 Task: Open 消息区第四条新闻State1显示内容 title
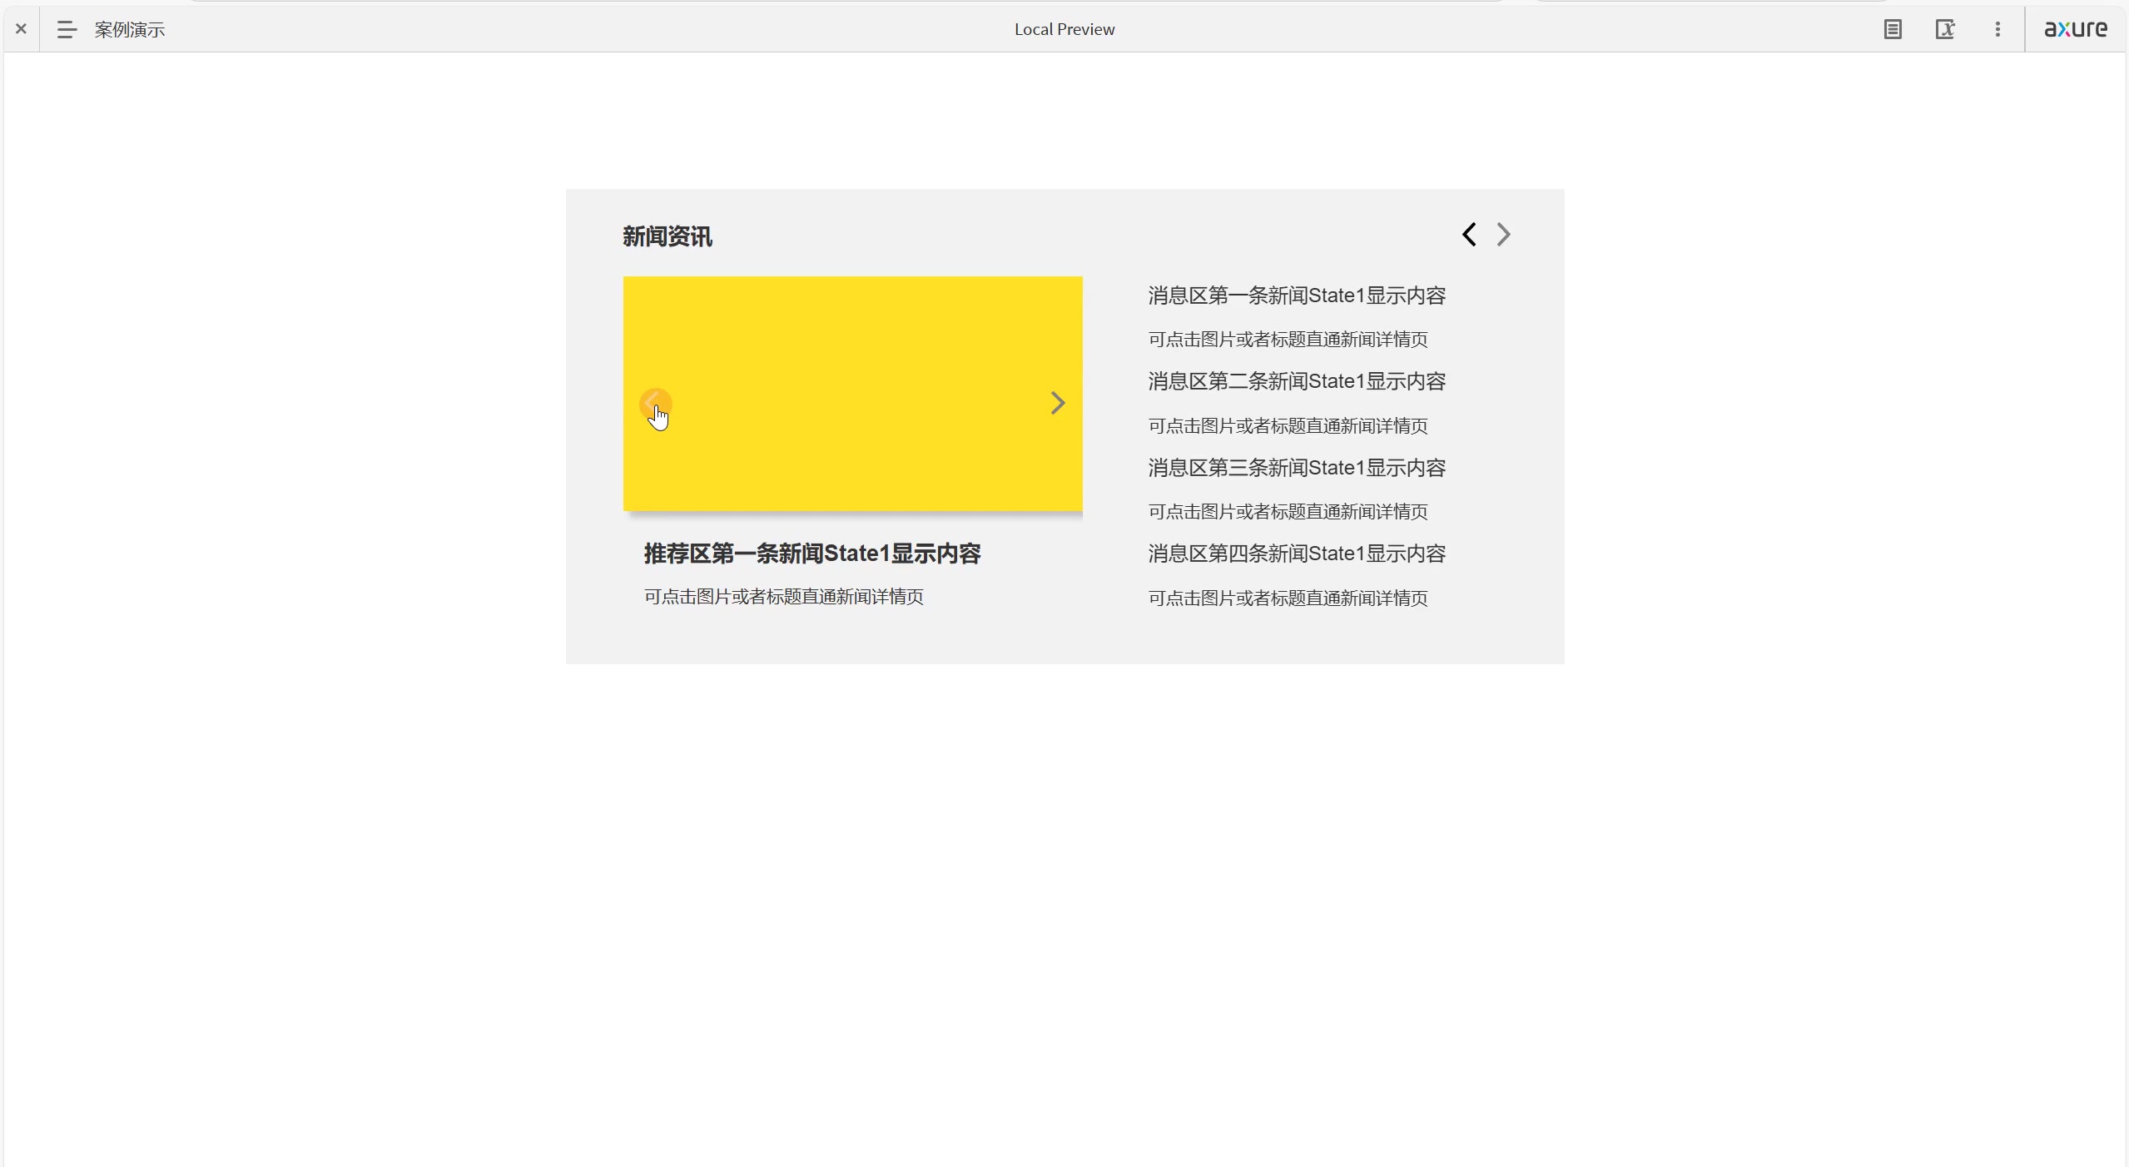pos(1296,554)
